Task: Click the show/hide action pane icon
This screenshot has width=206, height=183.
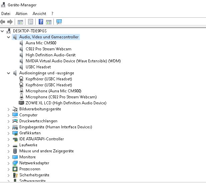Action: click(49, 22)
